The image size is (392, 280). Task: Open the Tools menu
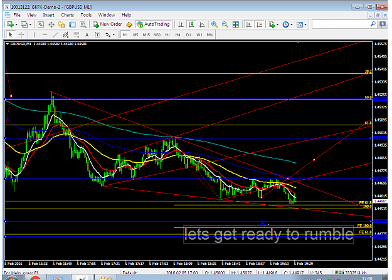pos(86,15)
